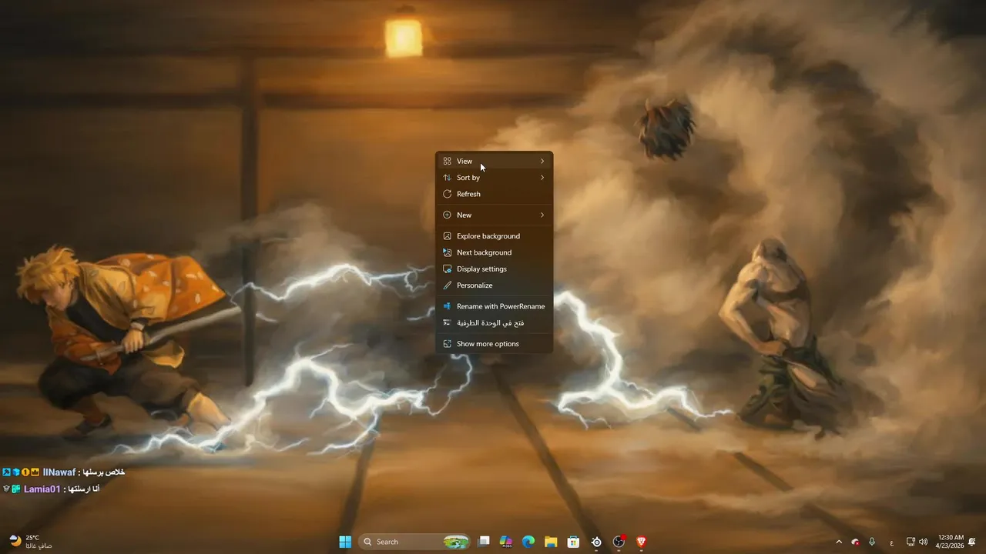Open the Windows Start menu

pyautogui.click(x=345, y=542)
